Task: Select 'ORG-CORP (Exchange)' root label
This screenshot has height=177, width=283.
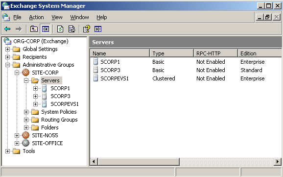Action: coord(41,41)
